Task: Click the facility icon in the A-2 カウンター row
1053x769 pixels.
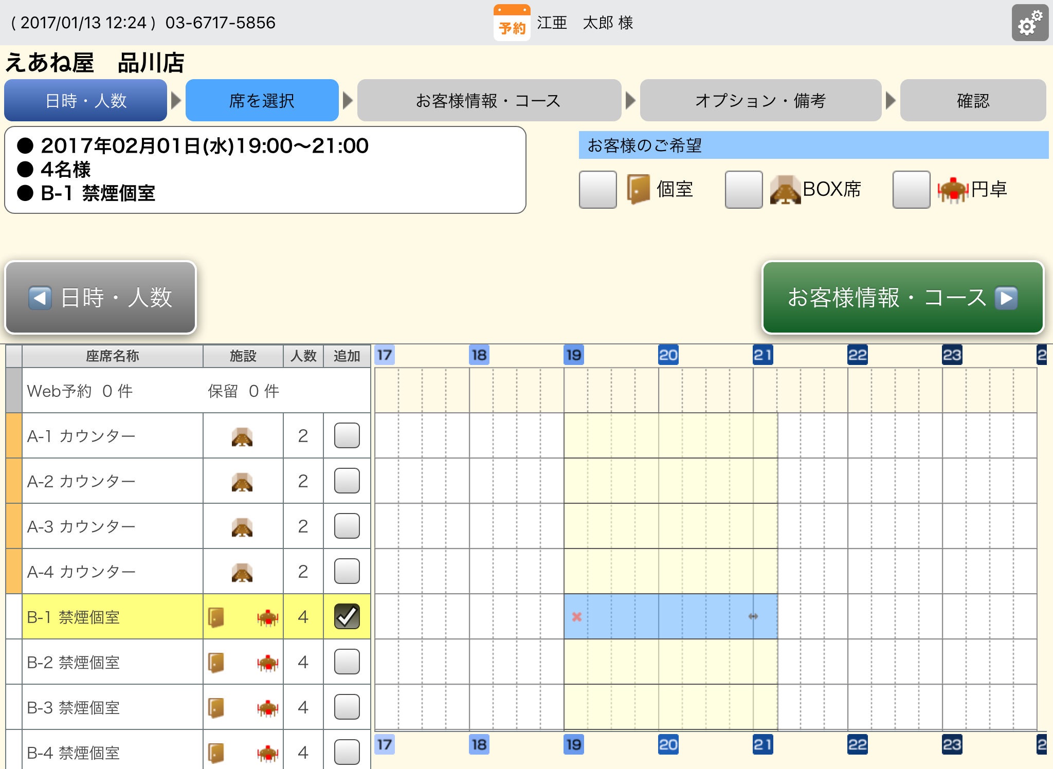Action: pos(242,482)
